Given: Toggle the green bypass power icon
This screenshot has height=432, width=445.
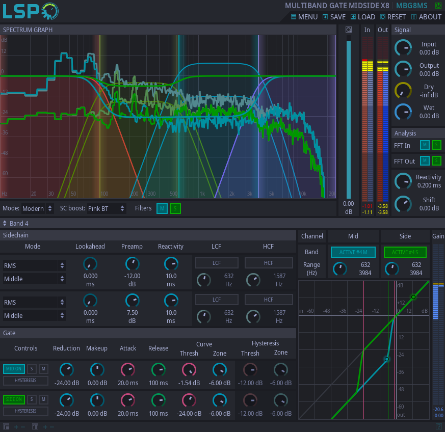Looking at the screenshot, I should coord(438,6).
